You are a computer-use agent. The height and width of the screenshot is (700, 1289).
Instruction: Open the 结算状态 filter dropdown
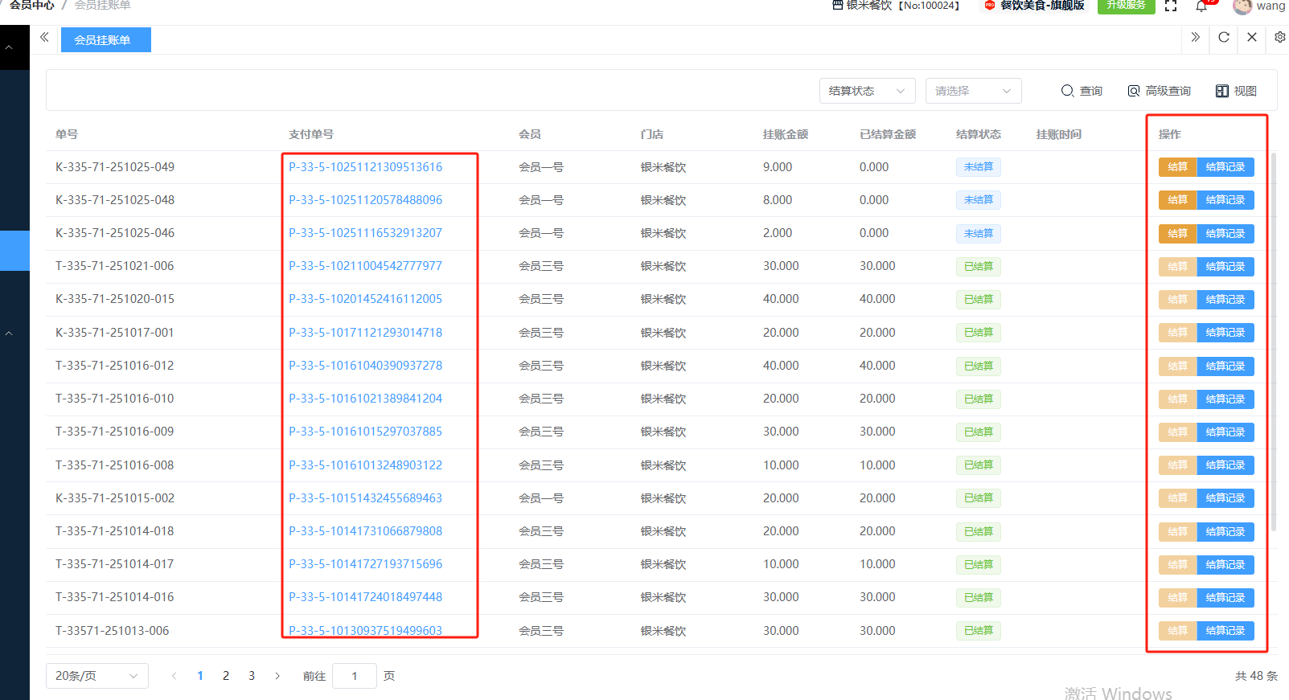tap(867, 91)
